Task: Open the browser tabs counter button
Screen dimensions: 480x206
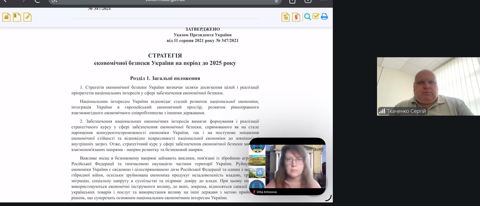Action: click(308, 1)
